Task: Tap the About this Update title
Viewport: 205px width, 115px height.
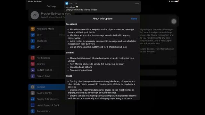Action: pos(102,19)
